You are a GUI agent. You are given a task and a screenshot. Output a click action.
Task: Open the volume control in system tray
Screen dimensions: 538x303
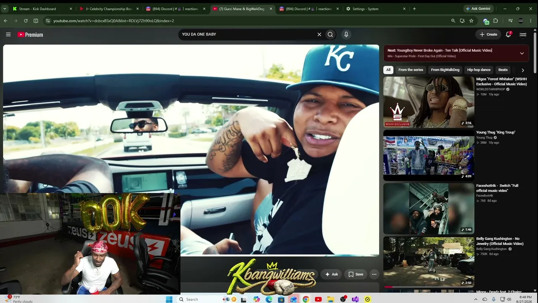[509, 299]
